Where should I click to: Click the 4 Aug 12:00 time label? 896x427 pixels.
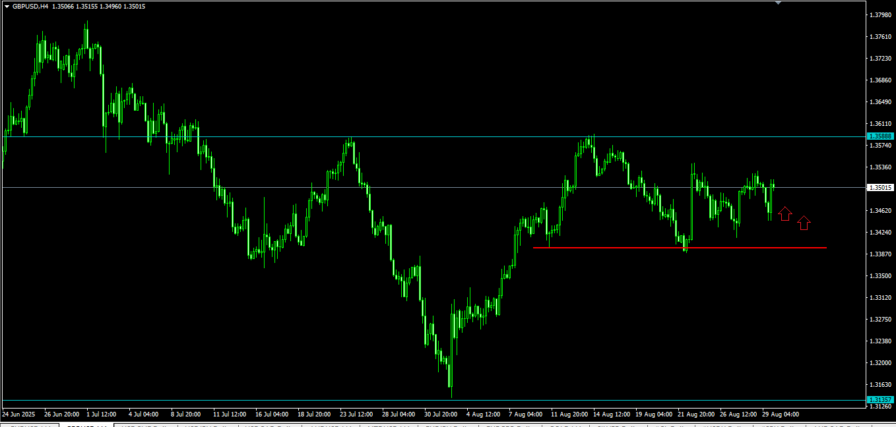(483, 414)
